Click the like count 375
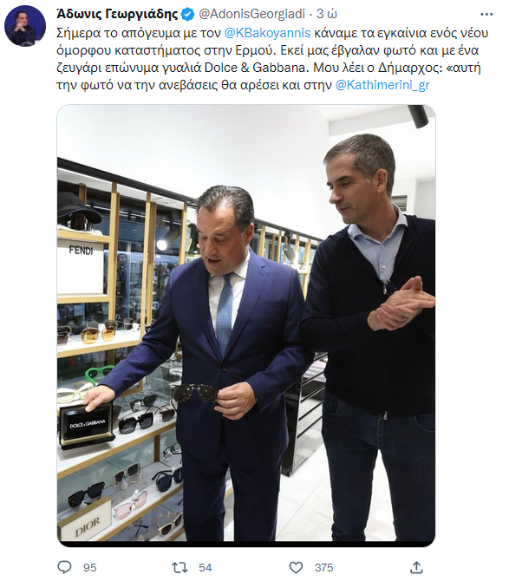Viewport: 509px width, 581px height. [323, 568]
